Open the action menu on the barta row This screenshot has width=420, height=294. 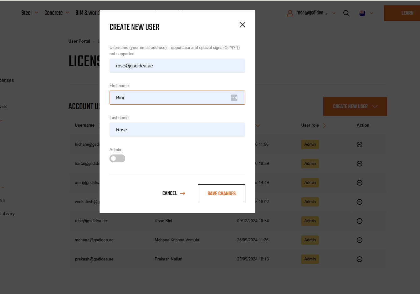point(359,163)
